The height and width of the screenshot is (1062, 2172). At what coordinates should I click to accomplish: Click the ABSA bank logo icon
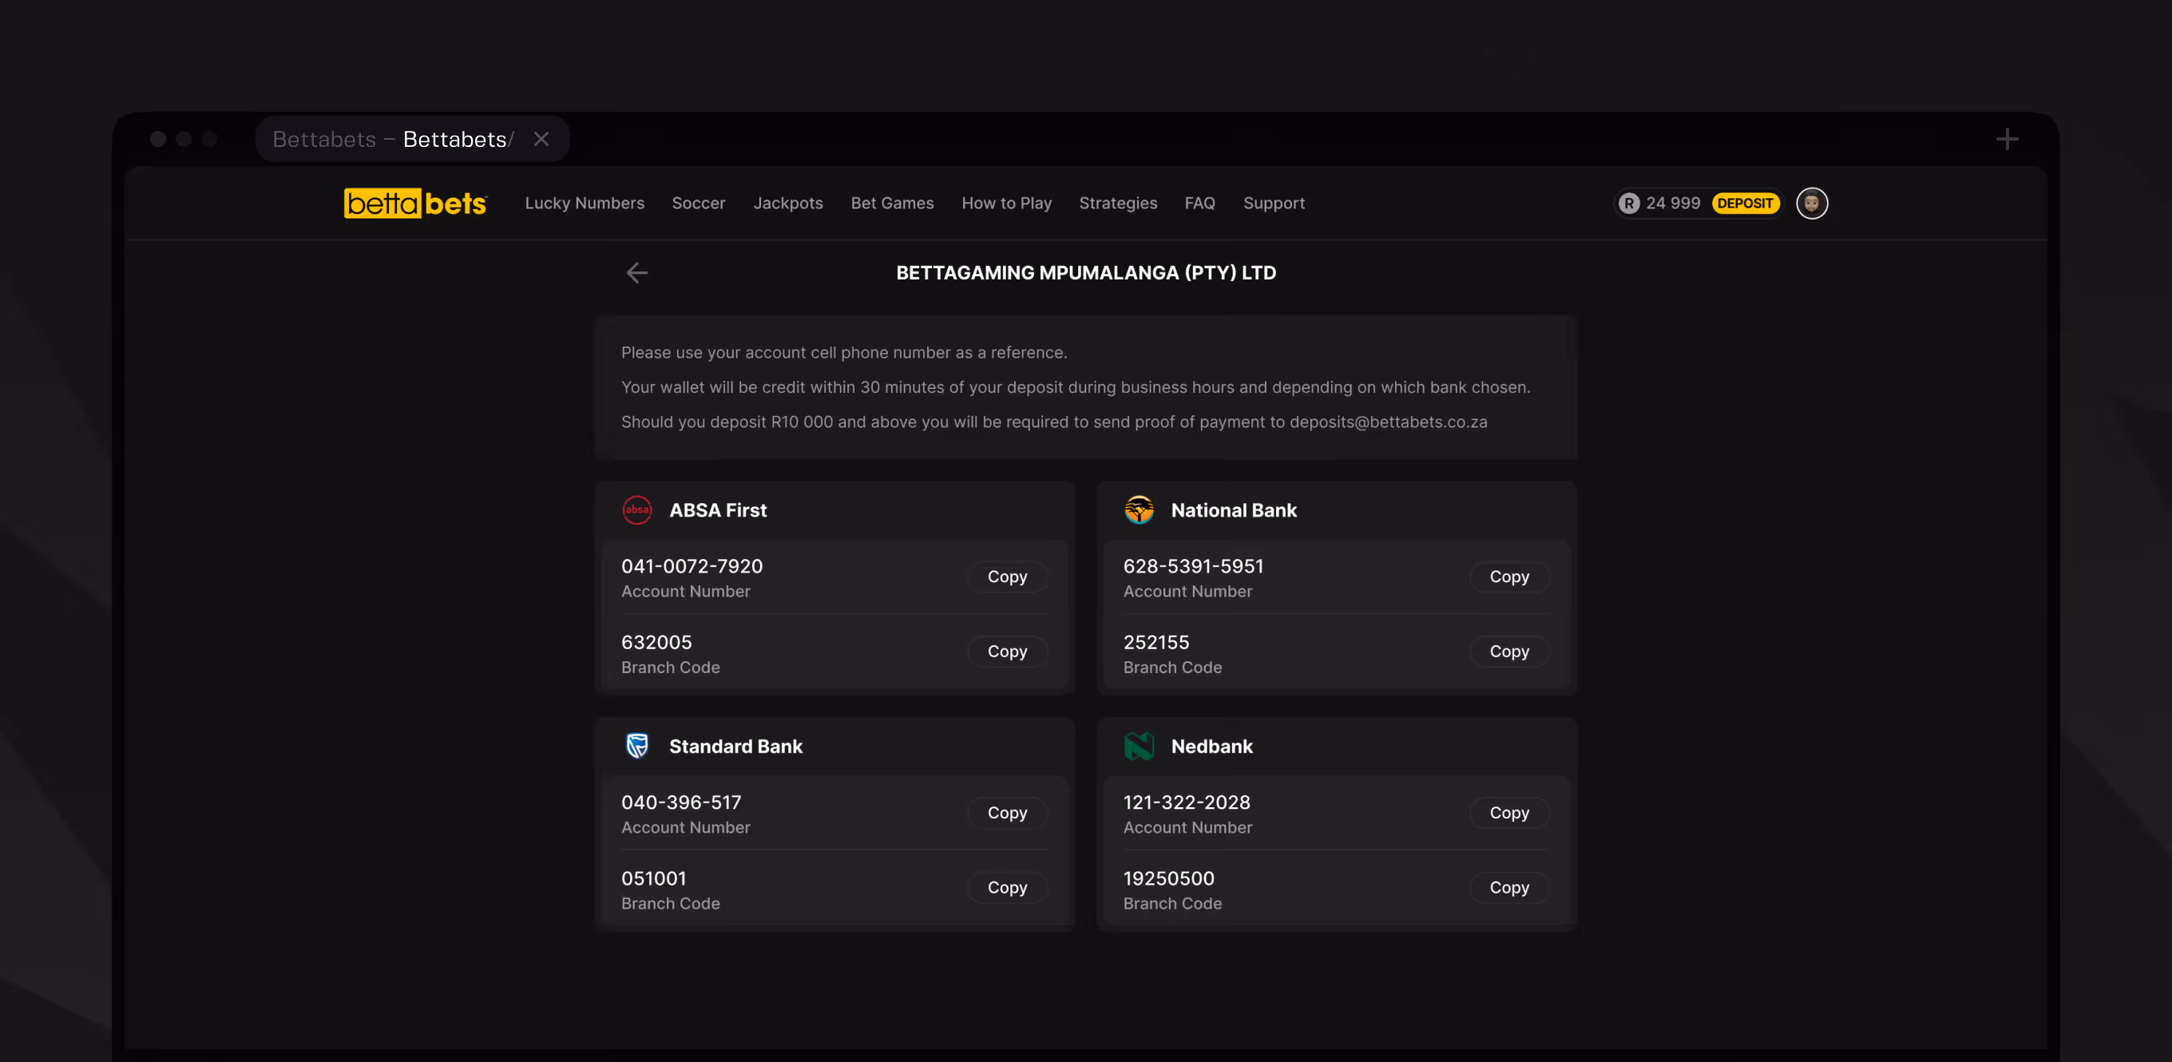(636, 510)
